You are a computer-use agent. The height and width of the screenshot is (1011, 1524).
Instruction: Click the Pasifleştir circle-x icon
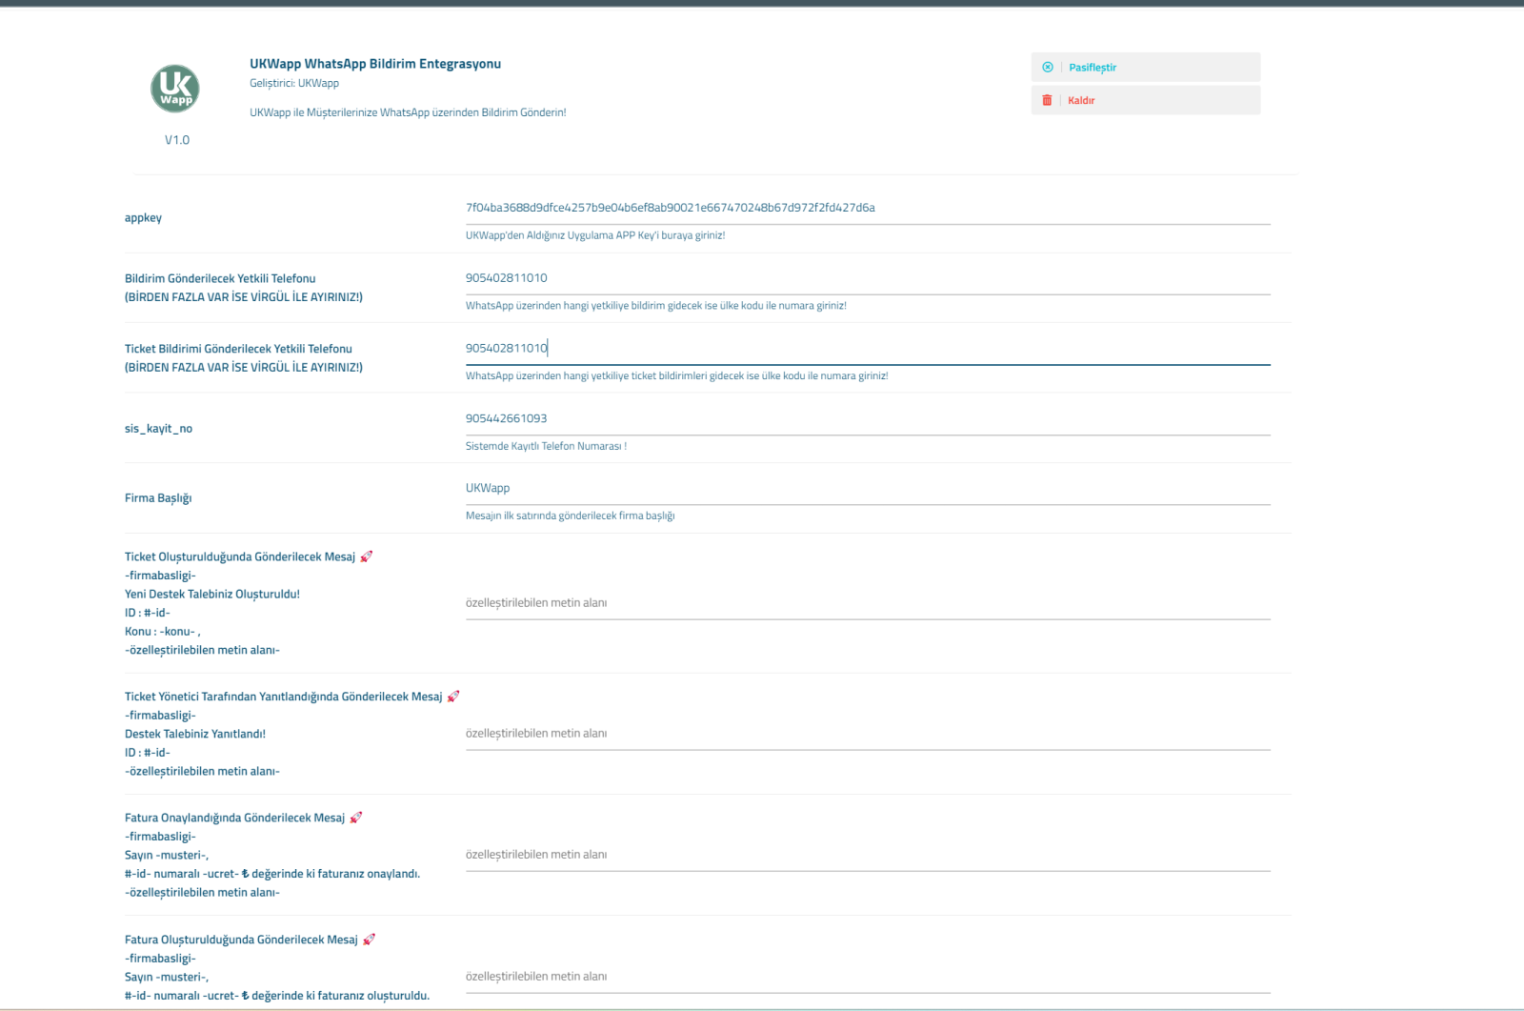[x=1048, y=67]
